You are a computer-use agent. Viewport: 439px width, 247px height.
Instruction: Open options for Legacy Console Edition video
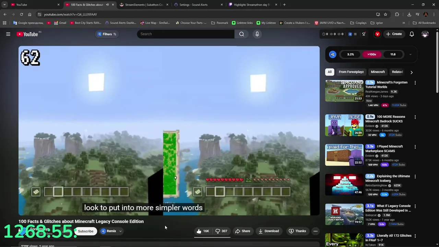(x=415, y=206)
